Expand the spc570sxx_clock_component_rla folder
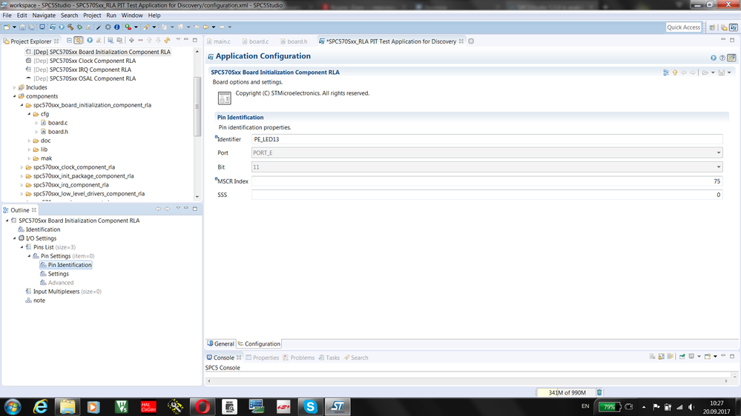Viewport: 741px width, 416px height. point(22,167)
